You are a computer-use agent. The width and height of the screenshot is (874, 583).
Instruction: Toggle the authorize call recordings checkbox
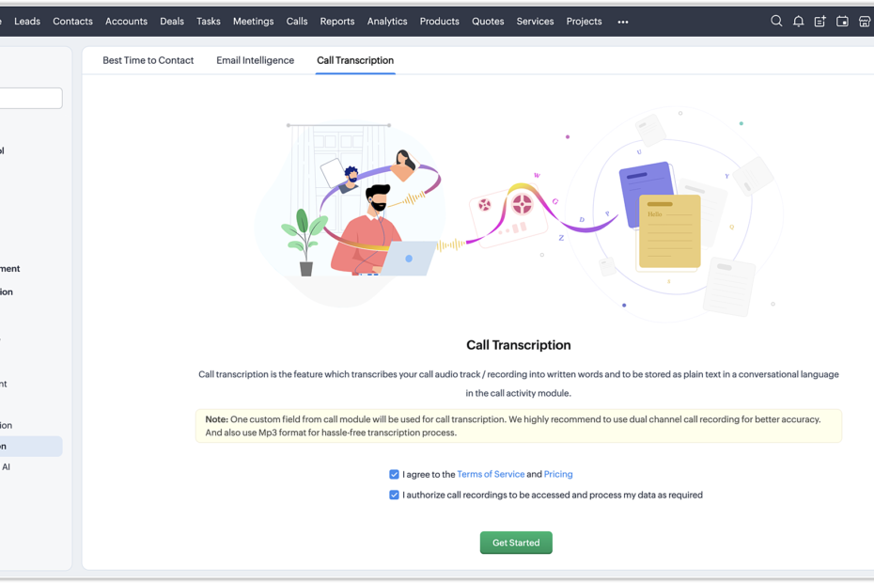pos(394,496)
